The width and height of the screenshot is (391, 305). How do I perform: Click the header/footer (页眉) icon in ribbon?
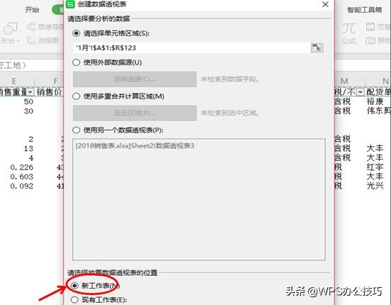tap(370, 27)
